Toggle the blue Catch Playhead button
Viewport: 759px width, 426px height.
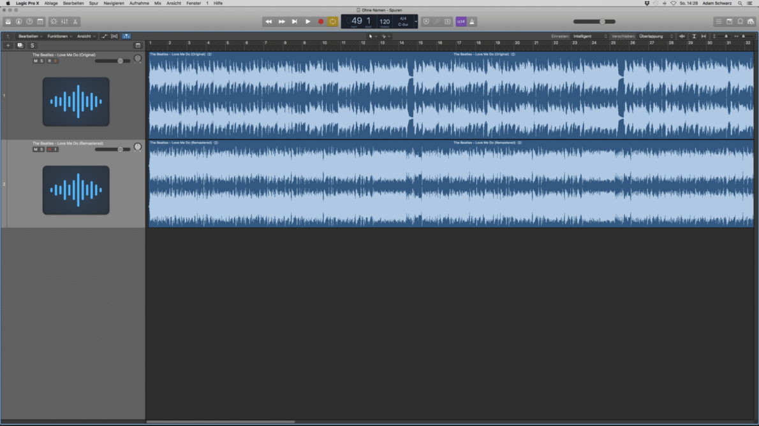pyautogui.click(x=126, y=36)
